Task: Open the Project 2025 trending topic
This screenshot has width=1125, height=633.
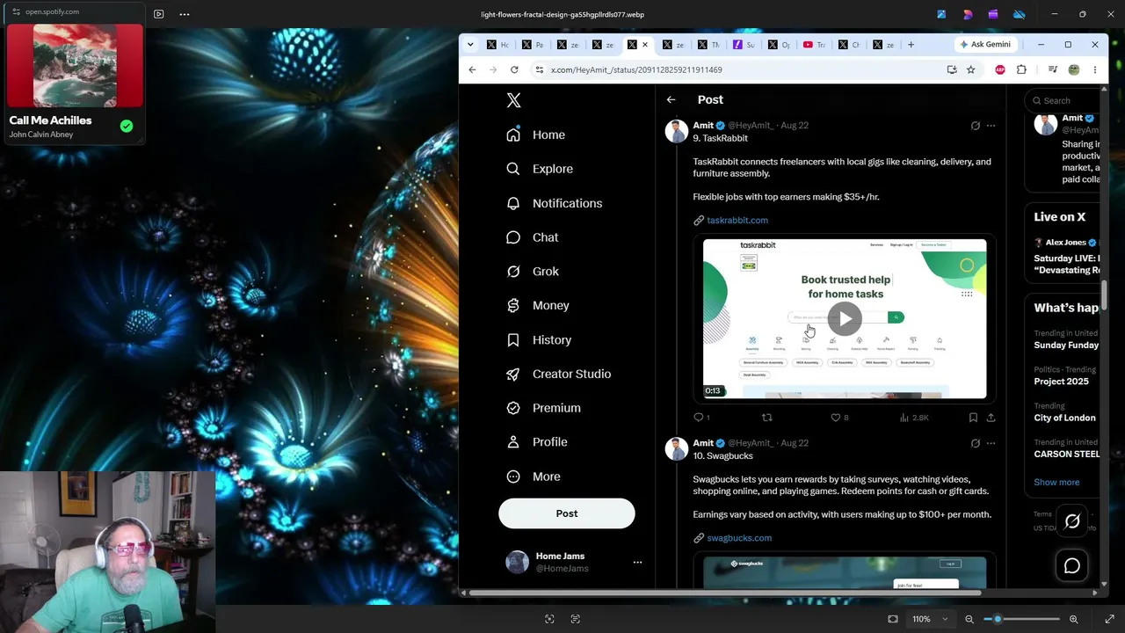Action: click(1061, 382)
